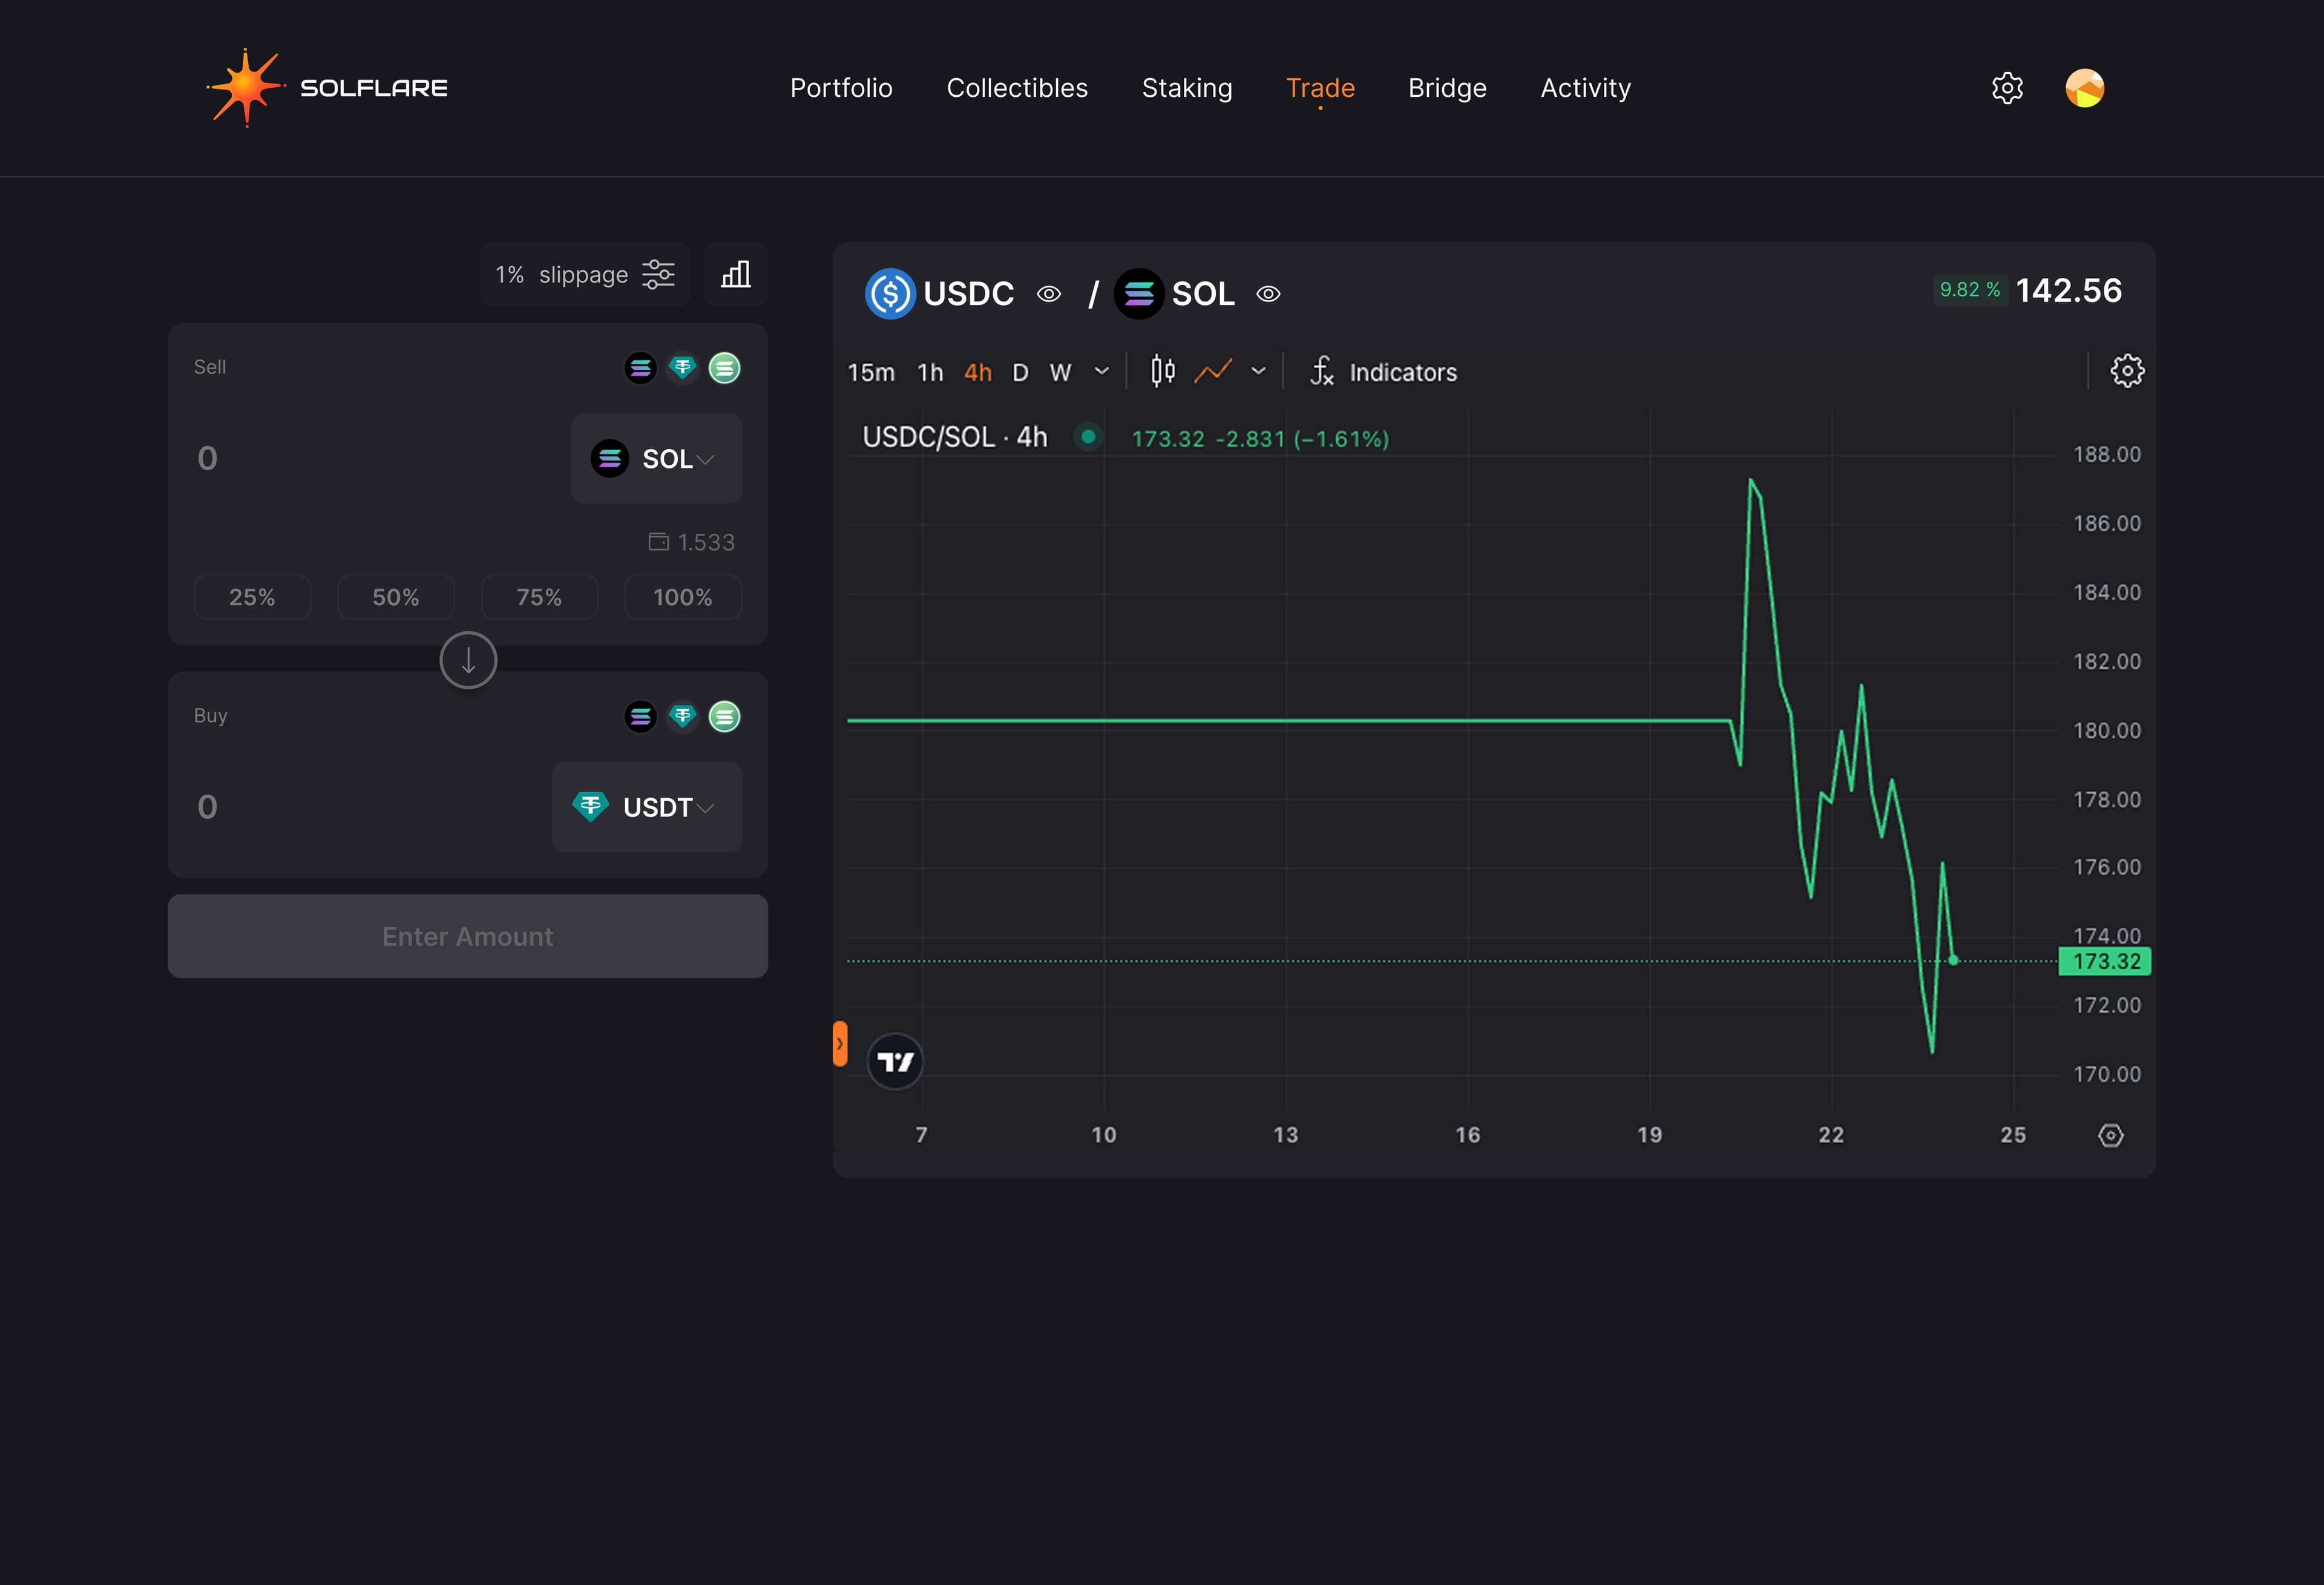This screenshot has height=1585, width=2324.
Task: Switch to candlestick chart type
Action: tap(1162, 372)
